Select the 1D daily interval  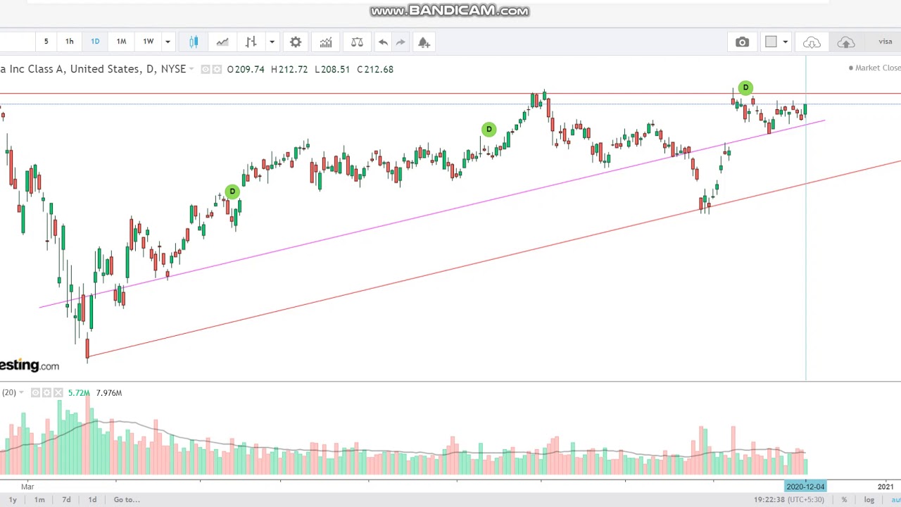95,42
